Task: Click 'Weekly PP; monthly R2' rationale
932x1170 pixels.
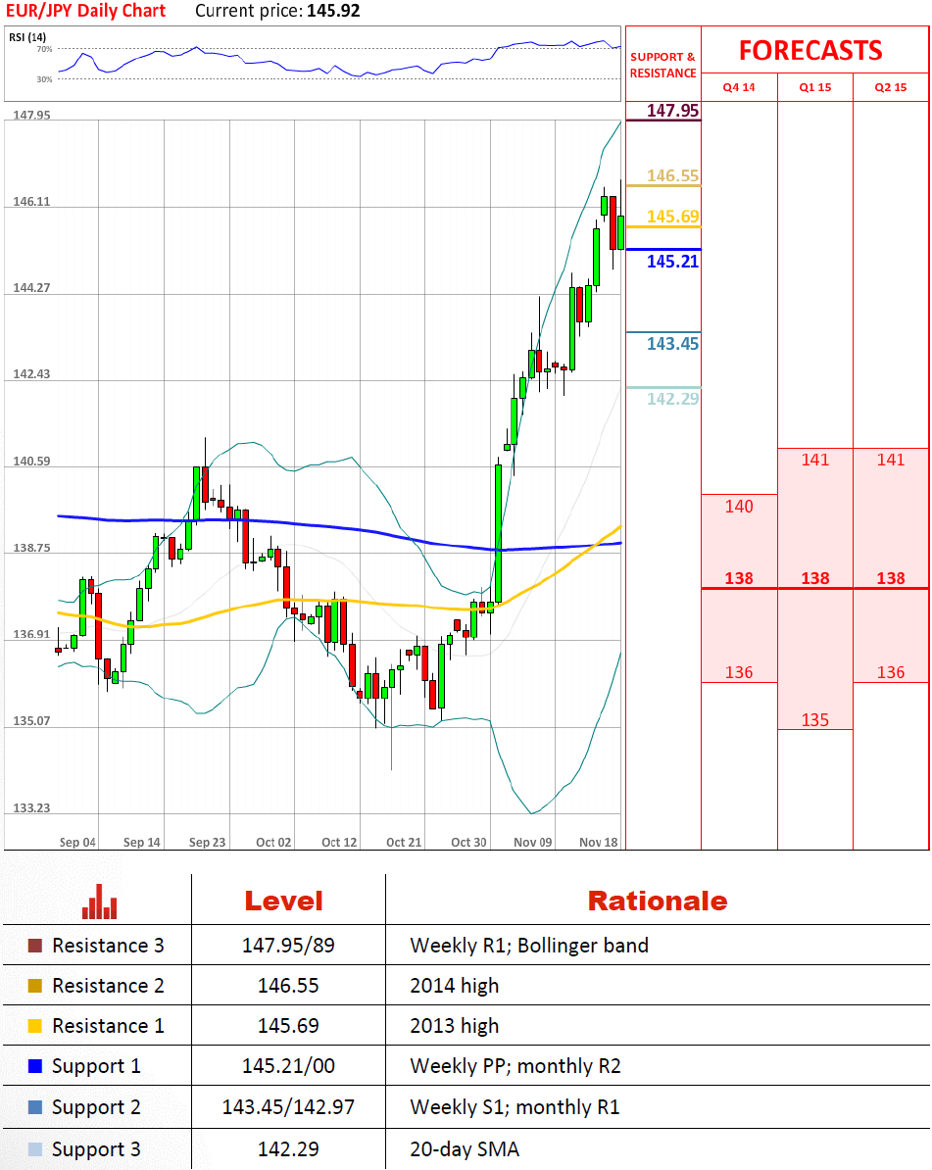Action: [x=515, y=1067]
